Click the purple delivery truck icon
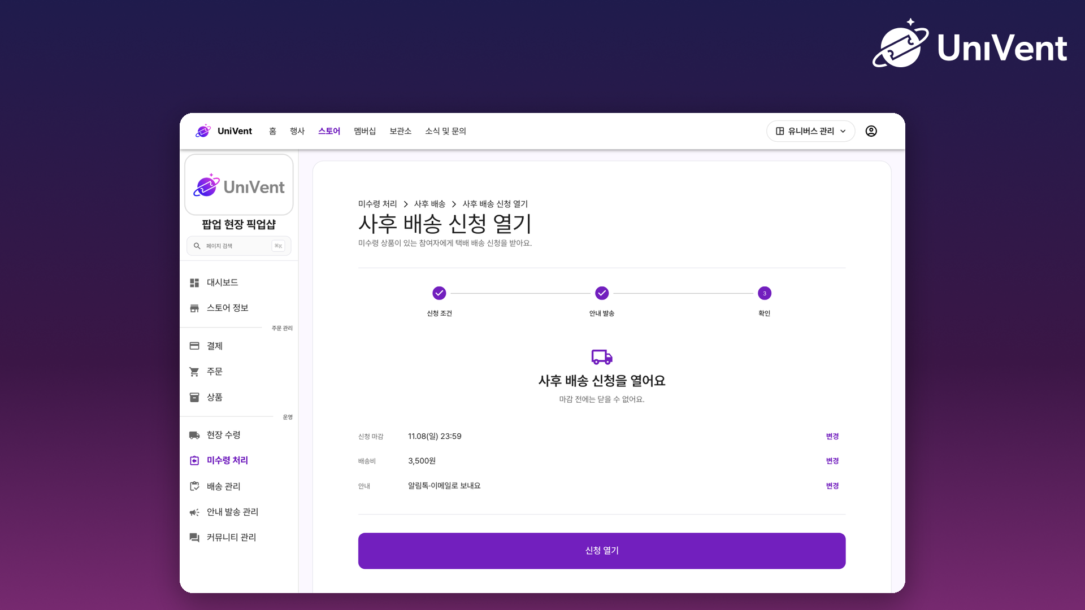 602,357
